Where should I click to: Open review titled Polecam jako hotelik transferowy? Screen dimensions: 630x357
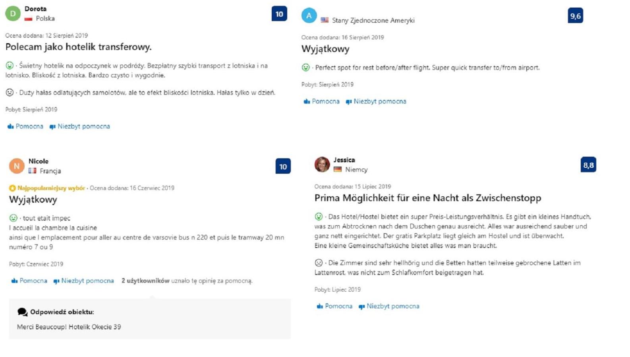pos(78,47)
